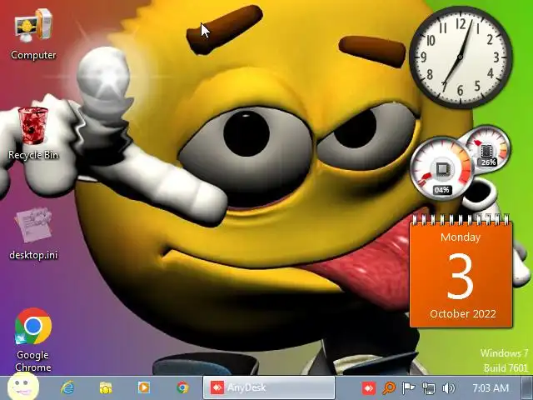Open the network tray icon

click(x=428, y=387)
